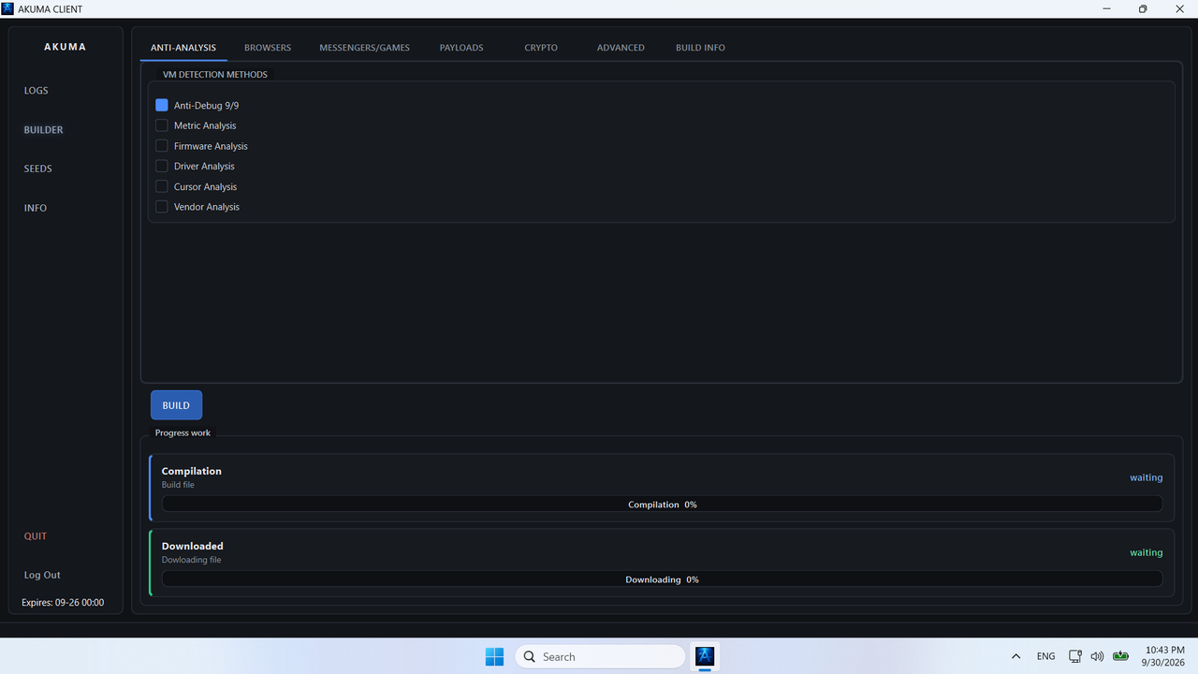Click the ENG language indicator
1198x674 pixels.
[x=1045, y=656]
